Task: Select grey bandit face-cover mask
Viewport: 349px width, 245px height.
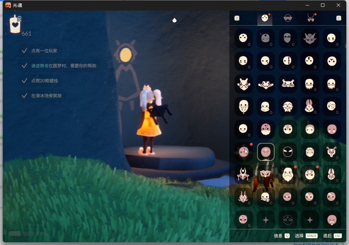Action: [288, 38]
